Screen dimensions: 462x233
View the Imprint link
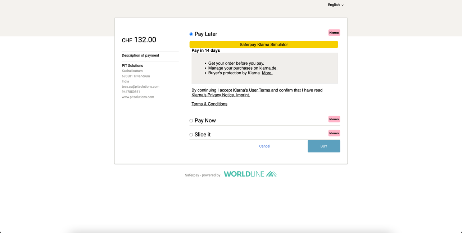click(243, 95)
